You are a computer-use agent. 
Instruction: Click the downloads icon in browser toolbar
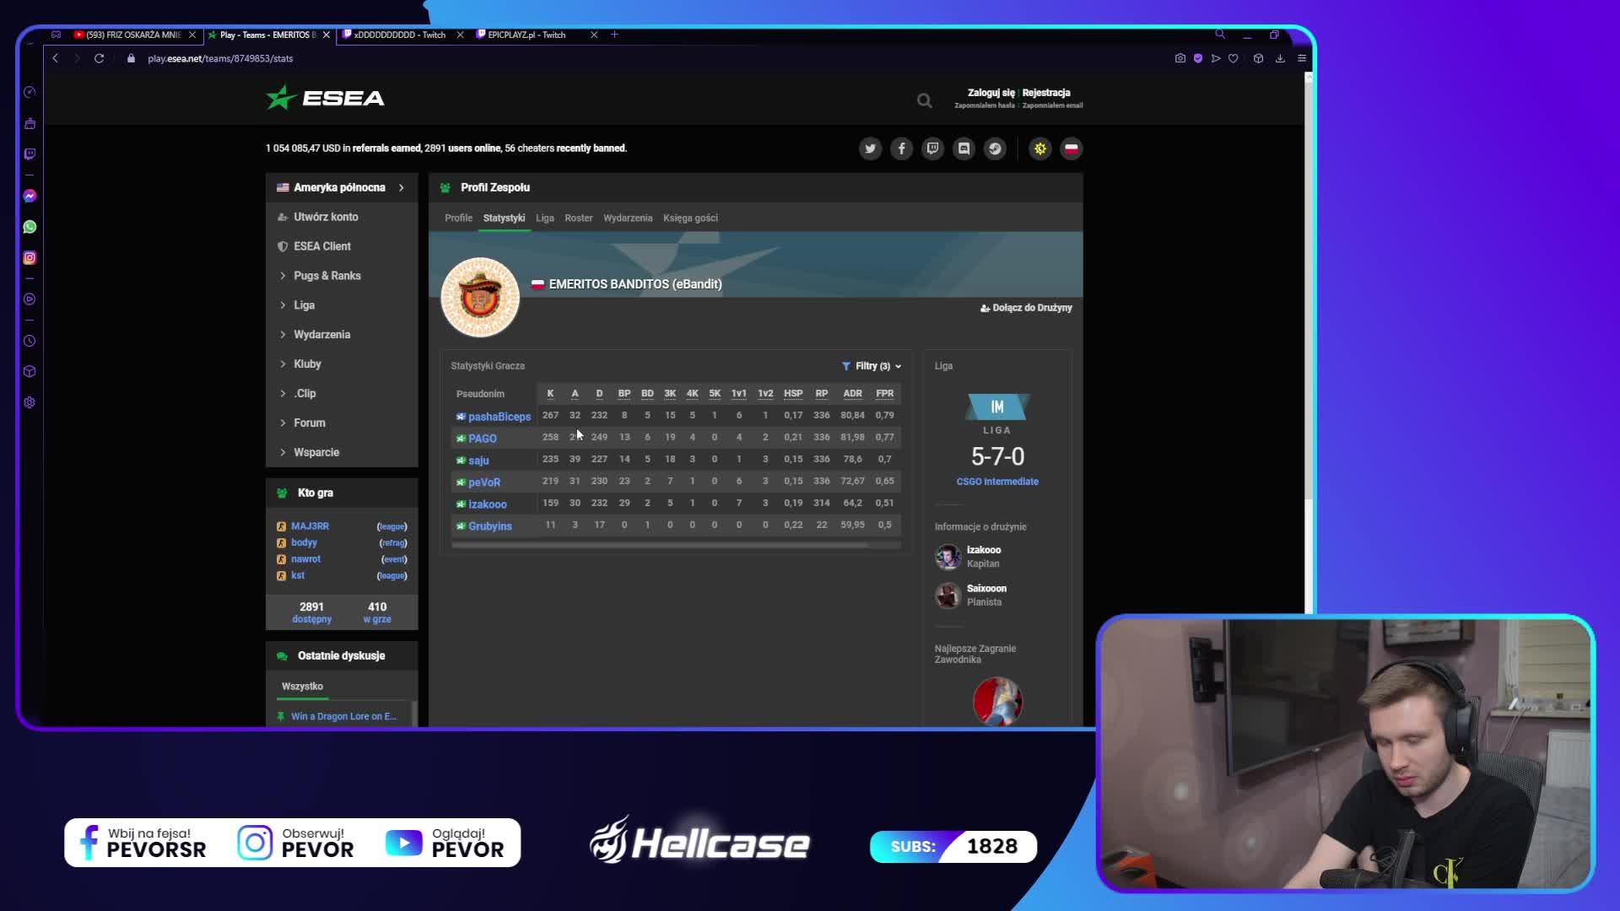point(1280,58)
